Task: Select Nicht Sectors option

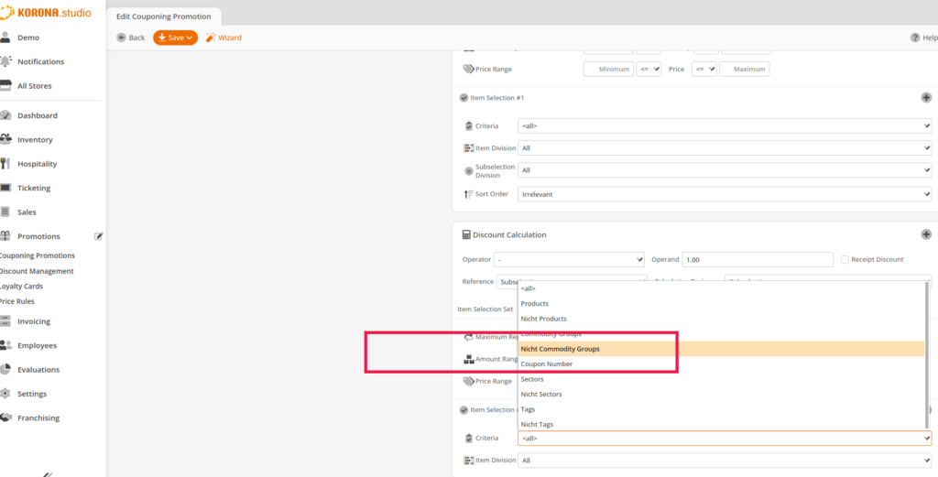Action: [721, 394]
